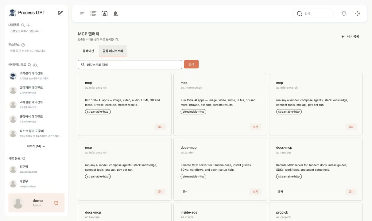The image size is (372, 221).
Task: Click MCP 갤러리 page heading
Action: [x=88, y=34]
